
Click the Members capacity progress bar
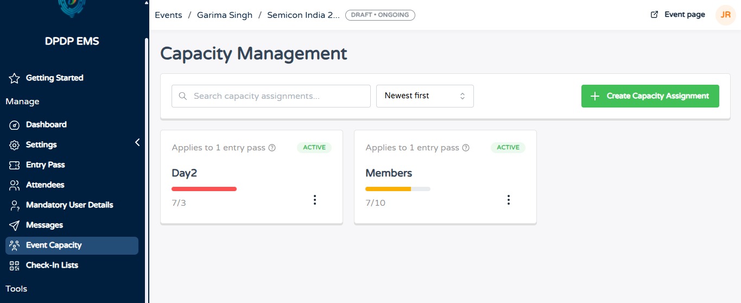click(398, 189)
